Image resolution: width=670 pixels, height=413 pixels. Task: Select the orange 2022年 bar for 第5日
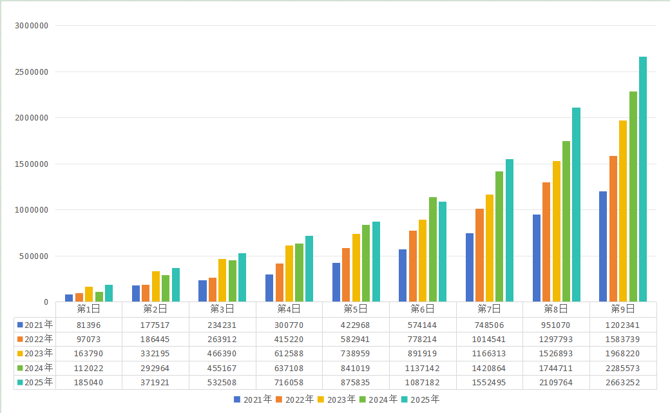(x=346, y=275)
